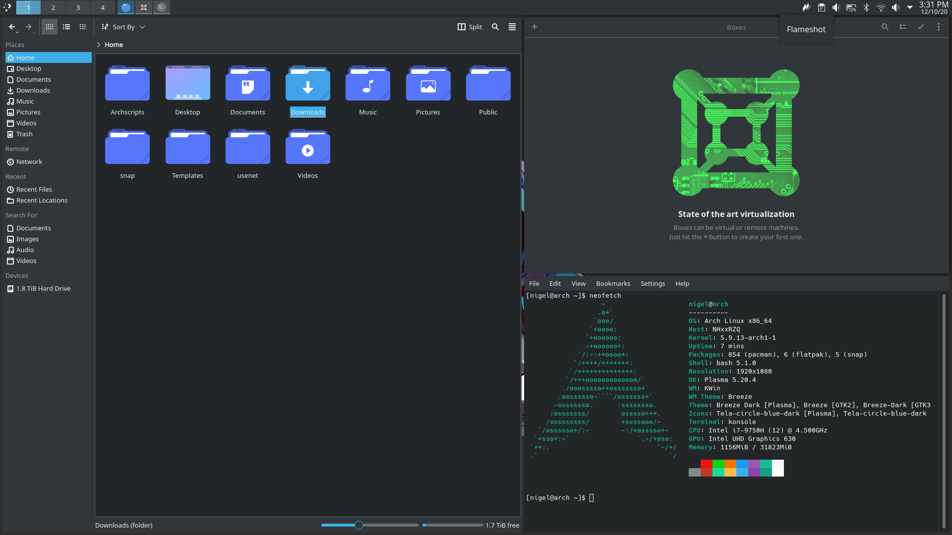Viewport: 952px width, 535px height.
Task: Click Home breadcrumb in location bar
Action: pos(114,45)
